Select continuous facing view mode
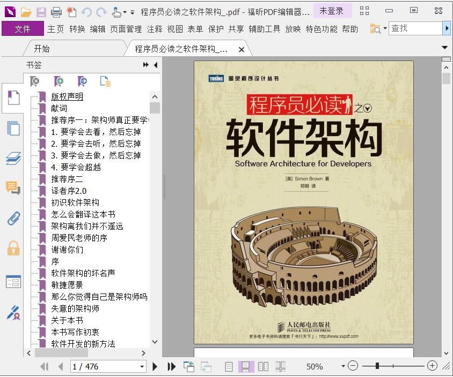The height and width of the screenshot is (377, 453). (280, 367)
